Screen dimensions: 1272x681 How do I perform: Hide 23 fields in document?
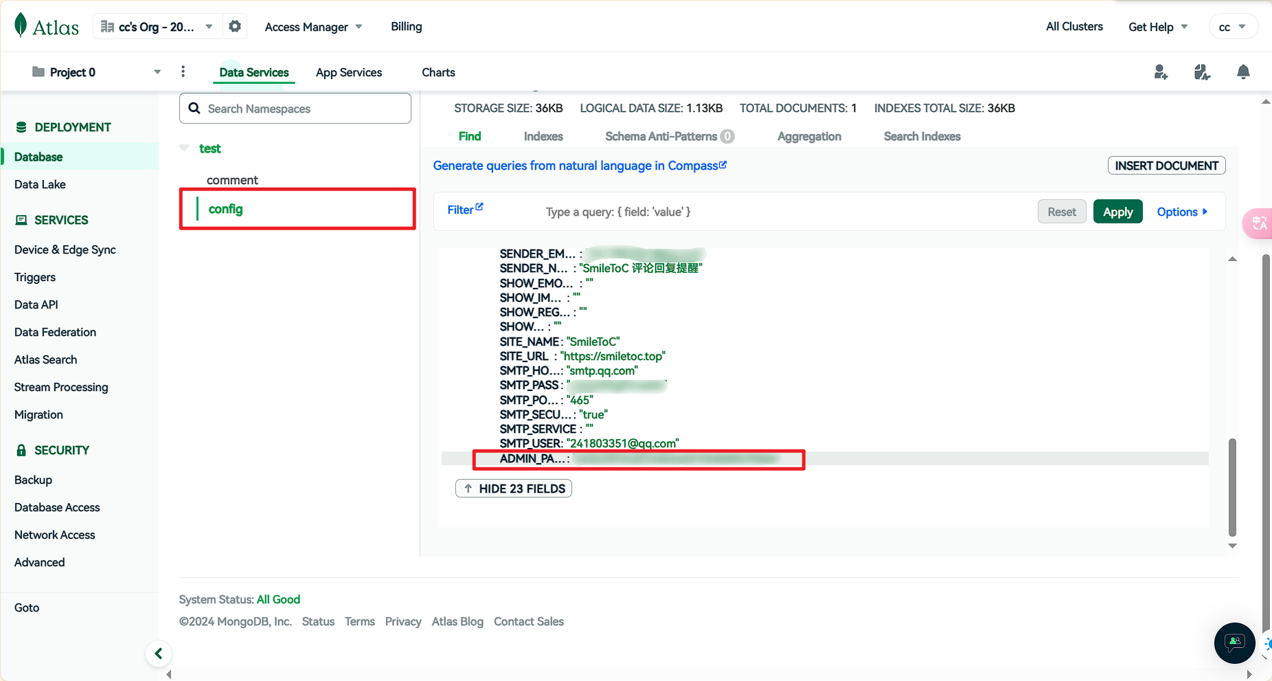click(x=514, y=489)
